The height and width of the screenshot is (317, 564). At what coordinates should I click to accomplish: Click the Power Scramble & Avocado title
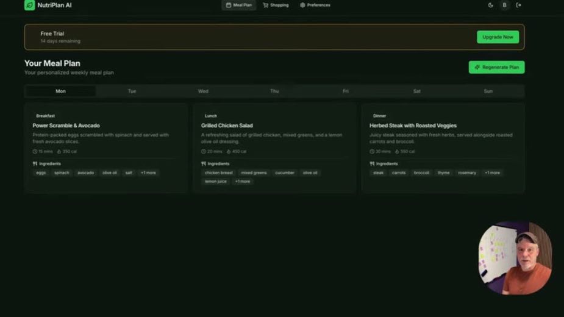tap(66, 126)
